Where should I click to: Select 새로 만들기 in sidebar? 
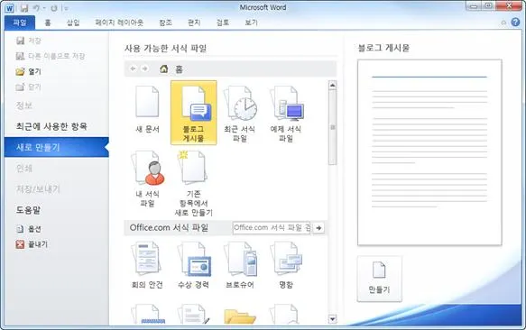tap(56, 147)
